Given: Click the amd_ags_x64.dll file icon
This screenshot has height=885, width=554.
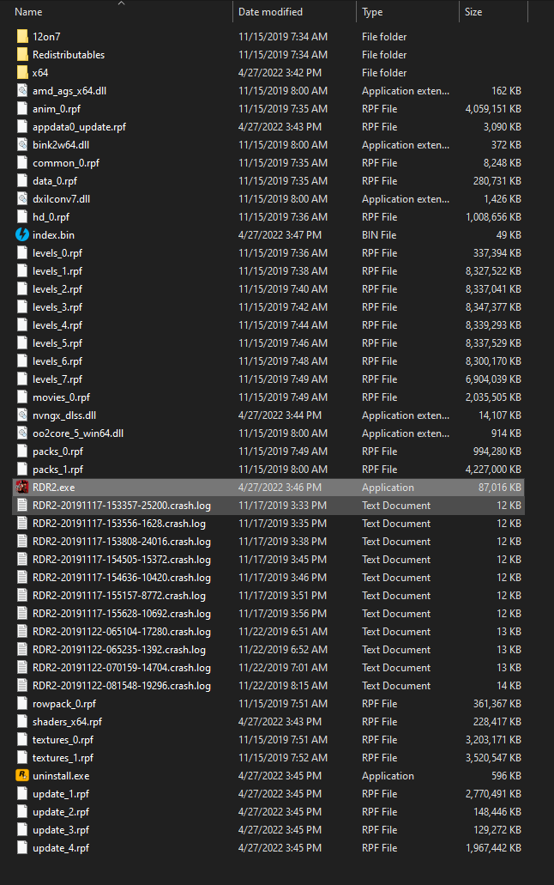Looking at the screenshot, I should pyautogui.click(x=22, y=91).
